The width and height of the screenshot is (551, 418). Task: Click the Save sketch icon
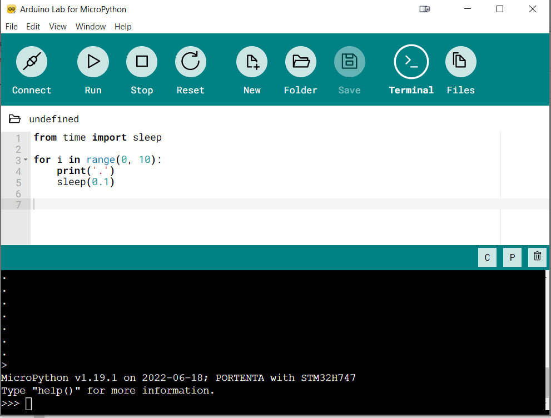[x=349, y=61]
